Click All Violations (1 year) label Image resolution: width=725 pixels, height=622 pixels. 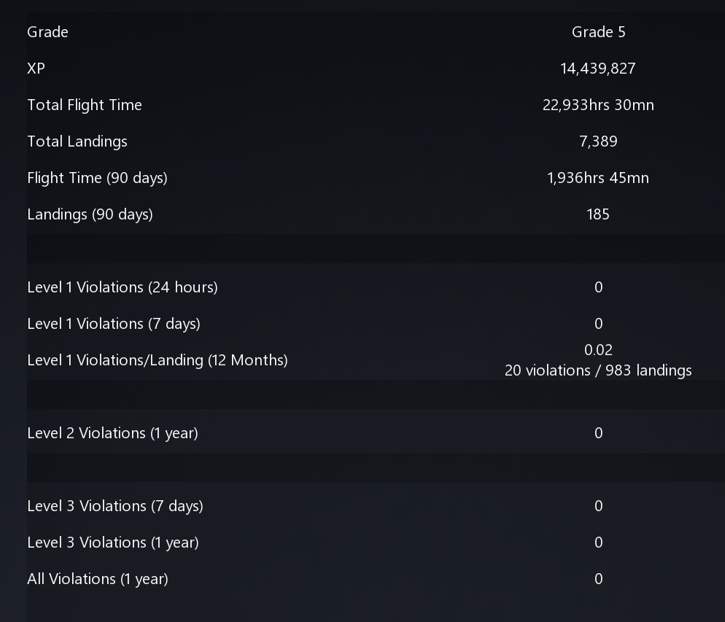point(98,579)
